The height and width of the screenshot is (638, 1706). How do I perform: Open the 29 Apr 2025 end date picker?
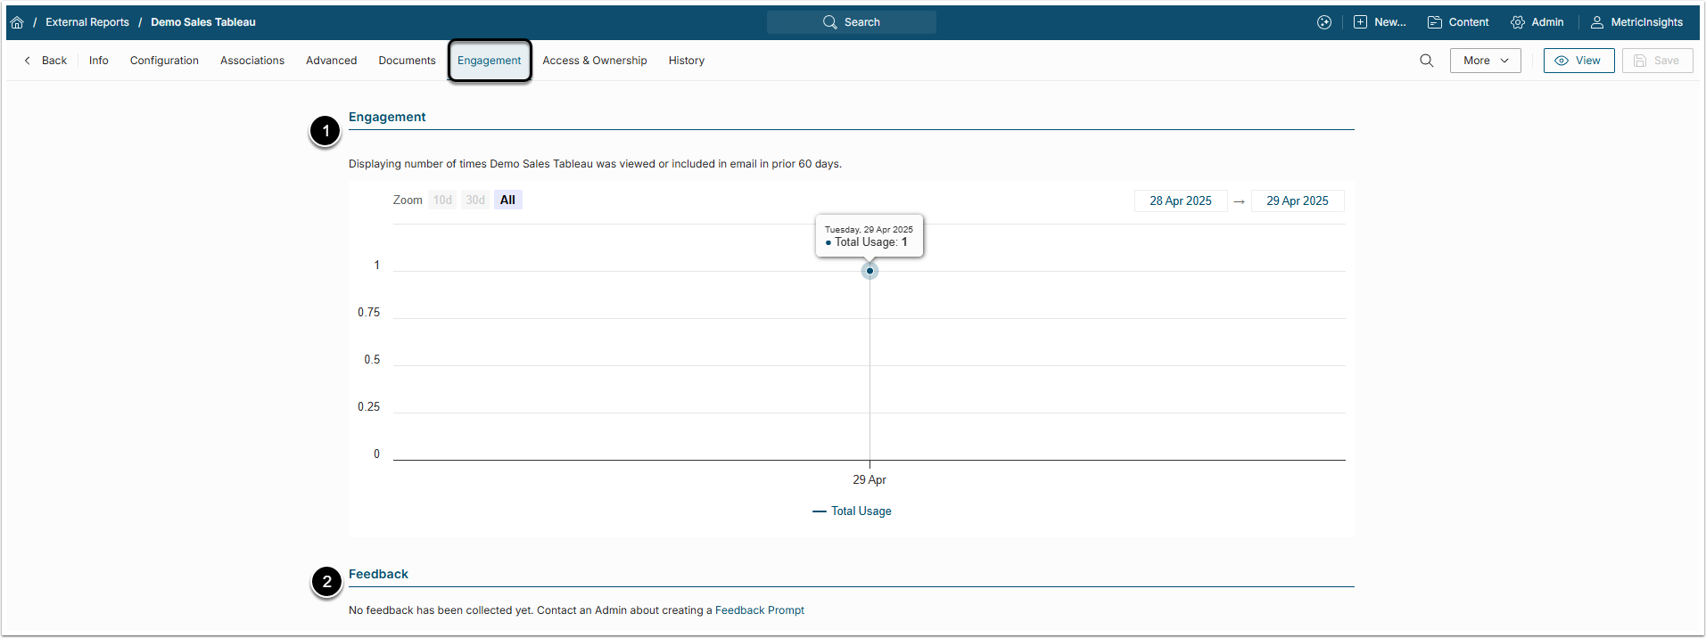(1297, 201)
